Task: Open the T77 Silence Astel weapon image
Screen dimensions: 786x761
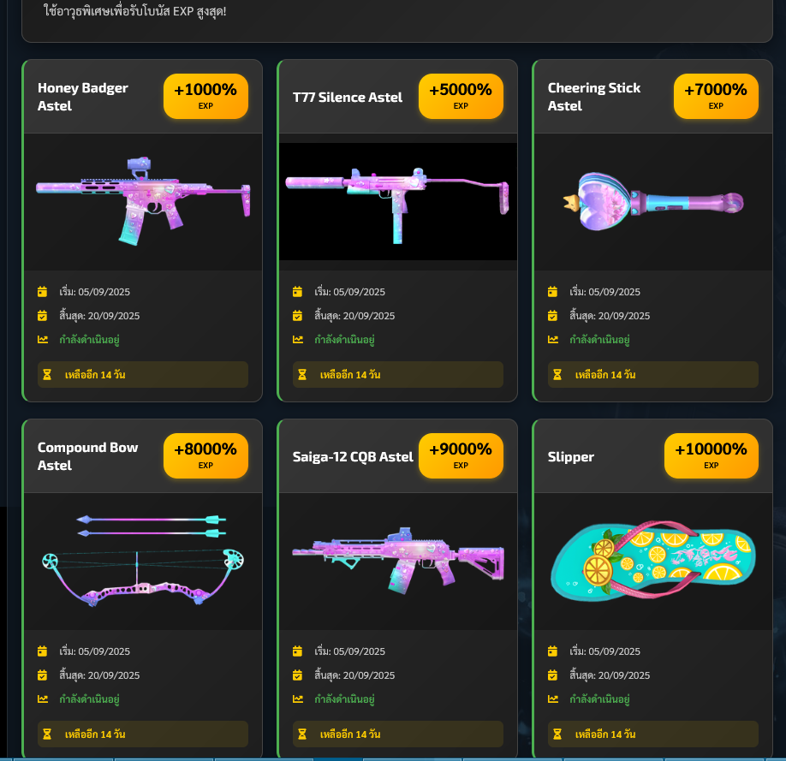Action: click(x=398, y=201)
